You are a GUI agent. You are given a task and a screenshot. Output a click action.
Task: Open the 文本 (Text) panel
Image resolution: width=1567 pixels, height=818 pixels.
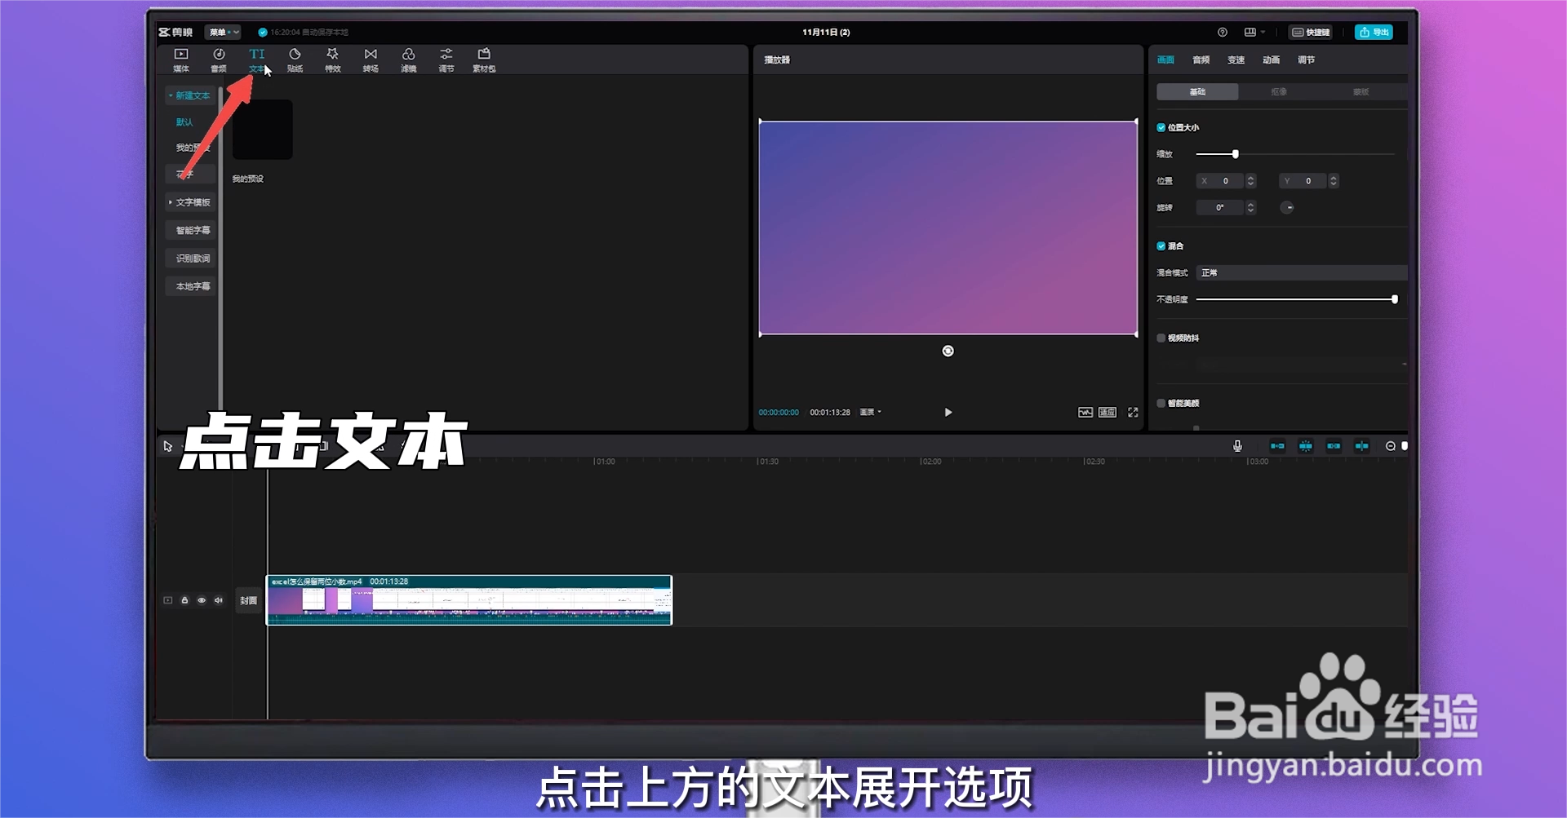pyautogui.click(x=256, y=60)
